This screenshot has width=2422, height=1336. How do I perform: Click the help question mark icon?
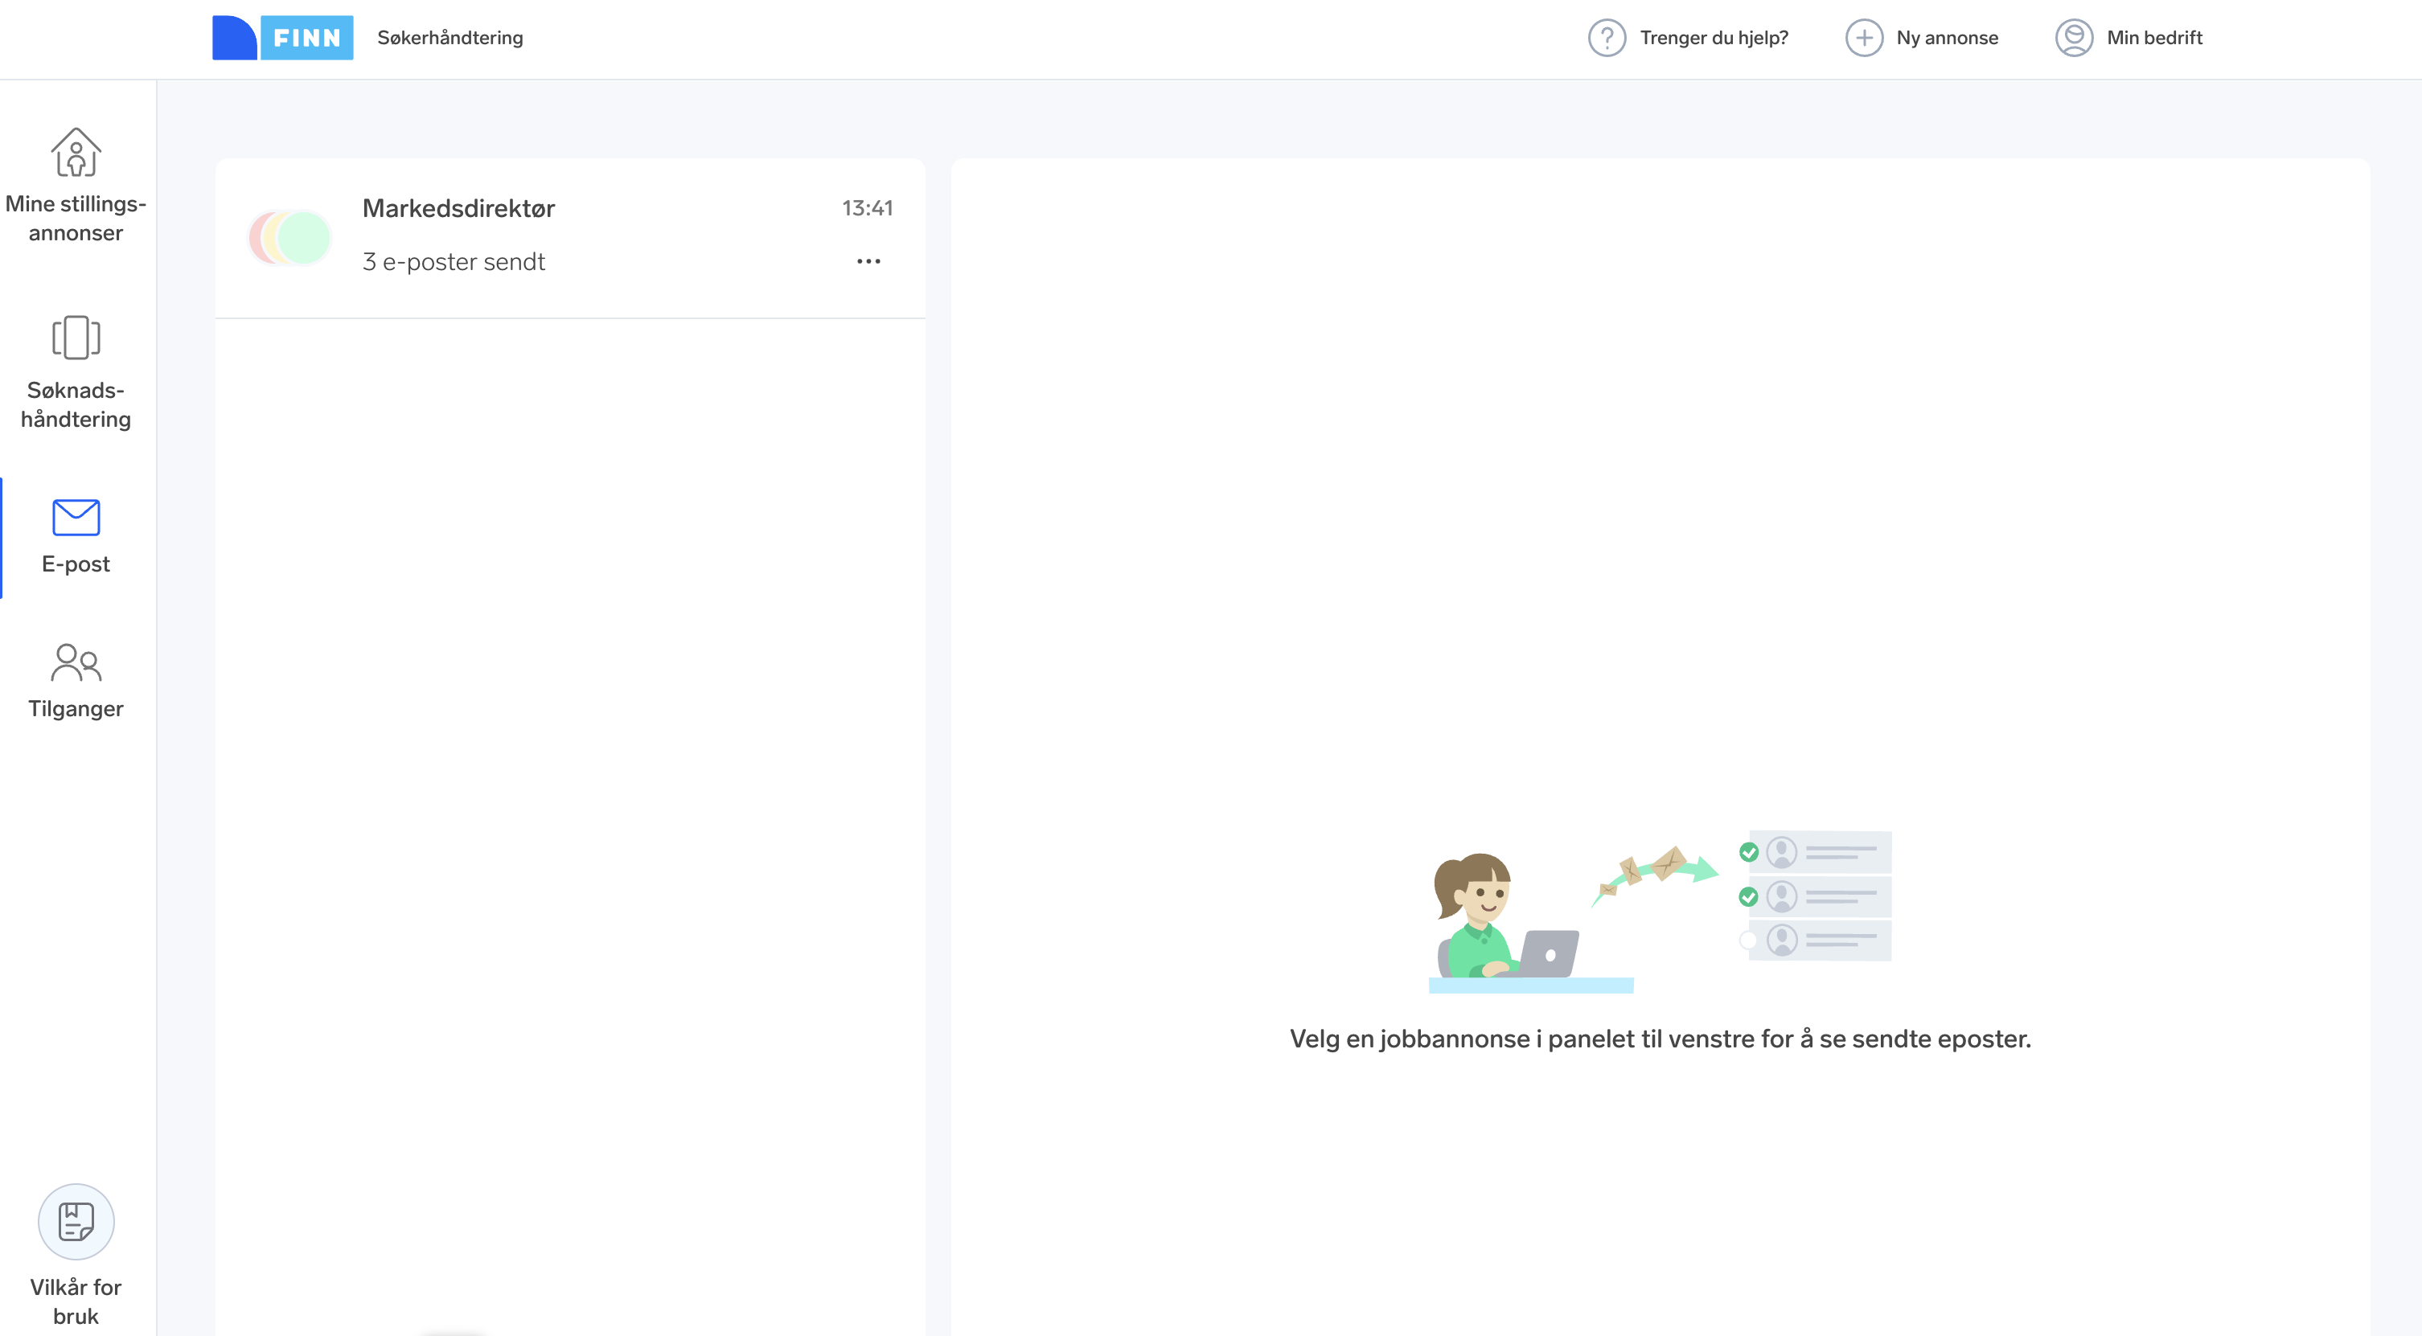pyautogui.click(x=1607, y=38)
